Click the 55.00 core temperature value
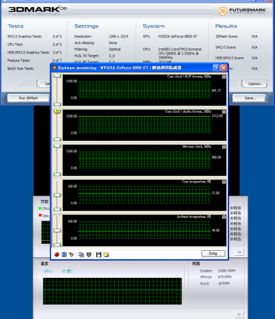 point(216,193)
